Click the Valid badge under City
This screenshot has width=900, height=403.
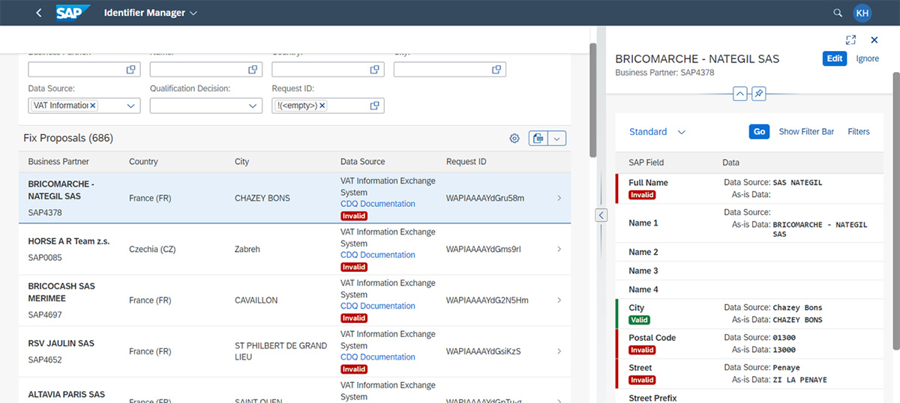(639, 320)
